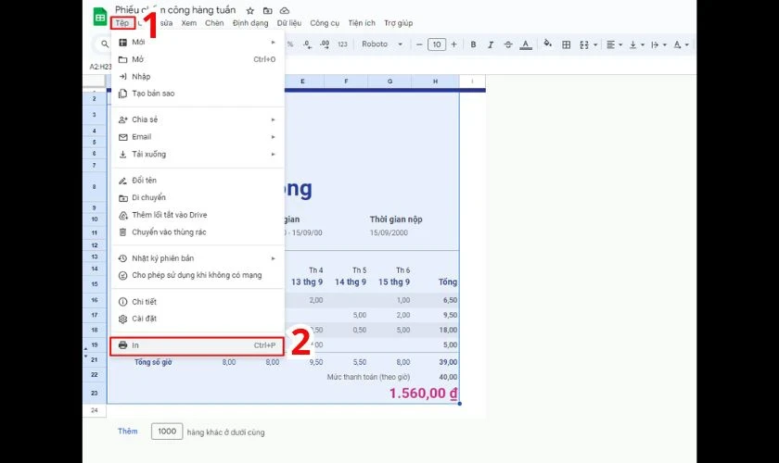This screenshot has width=779, height=463.
Task: Choose Thêm lối tắt vào Drive
Action: pyautogui.click(x=198, y=215)
